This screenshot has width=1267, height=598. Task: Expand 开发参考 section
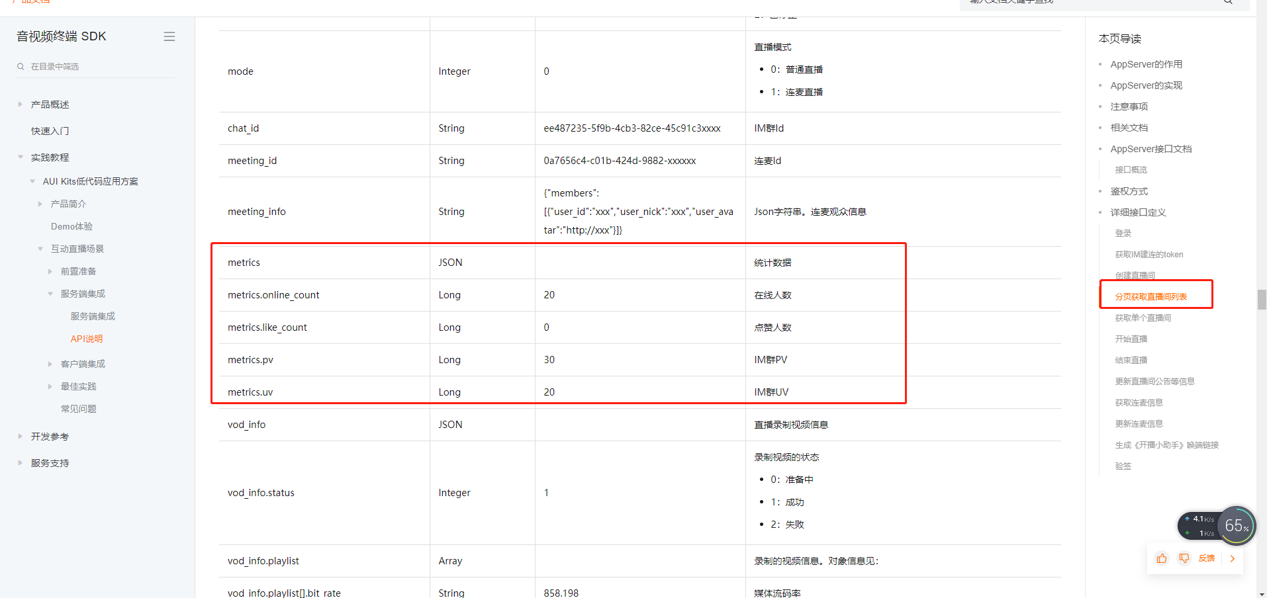(x=21, y=437)
